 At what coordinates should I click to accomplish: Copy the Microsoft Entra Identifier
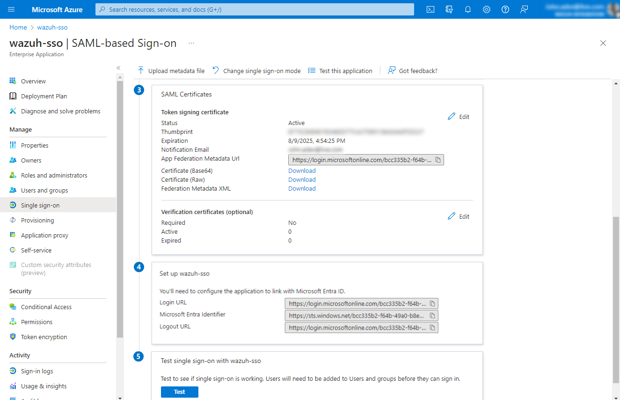(x=432, y=316)
